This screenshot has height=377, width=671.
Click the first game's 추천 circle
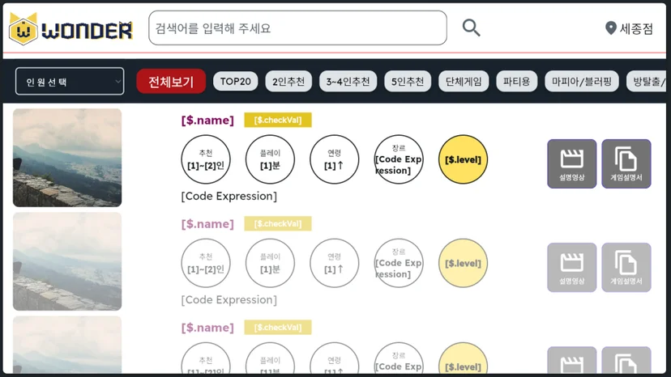[x=206, y=159]
